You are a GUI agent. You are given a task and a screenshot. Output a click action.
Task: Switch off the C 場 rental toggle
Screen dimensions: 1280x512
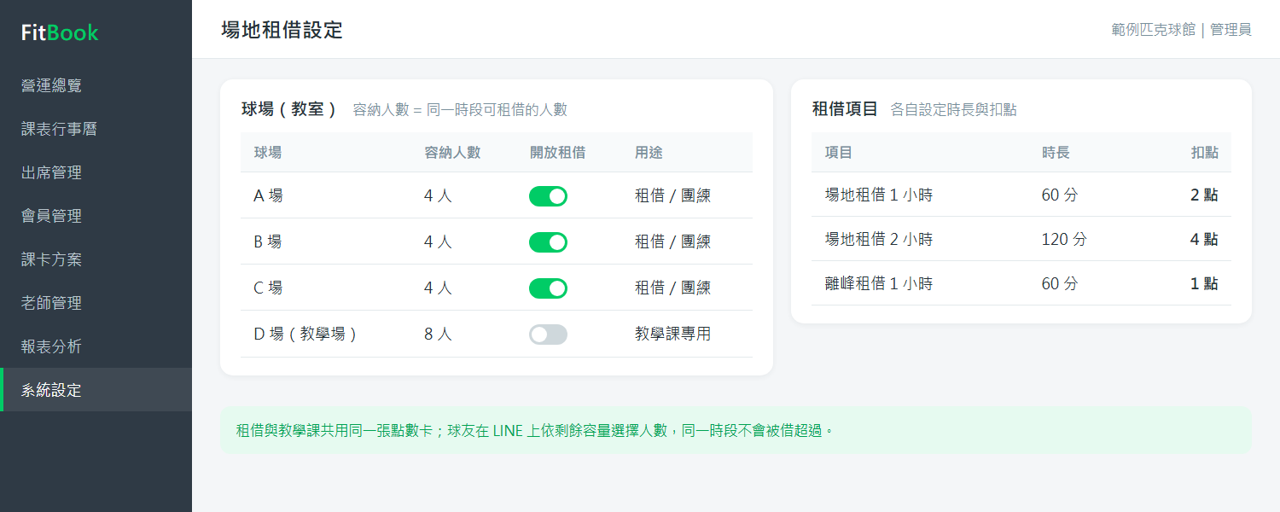[548, 288]
